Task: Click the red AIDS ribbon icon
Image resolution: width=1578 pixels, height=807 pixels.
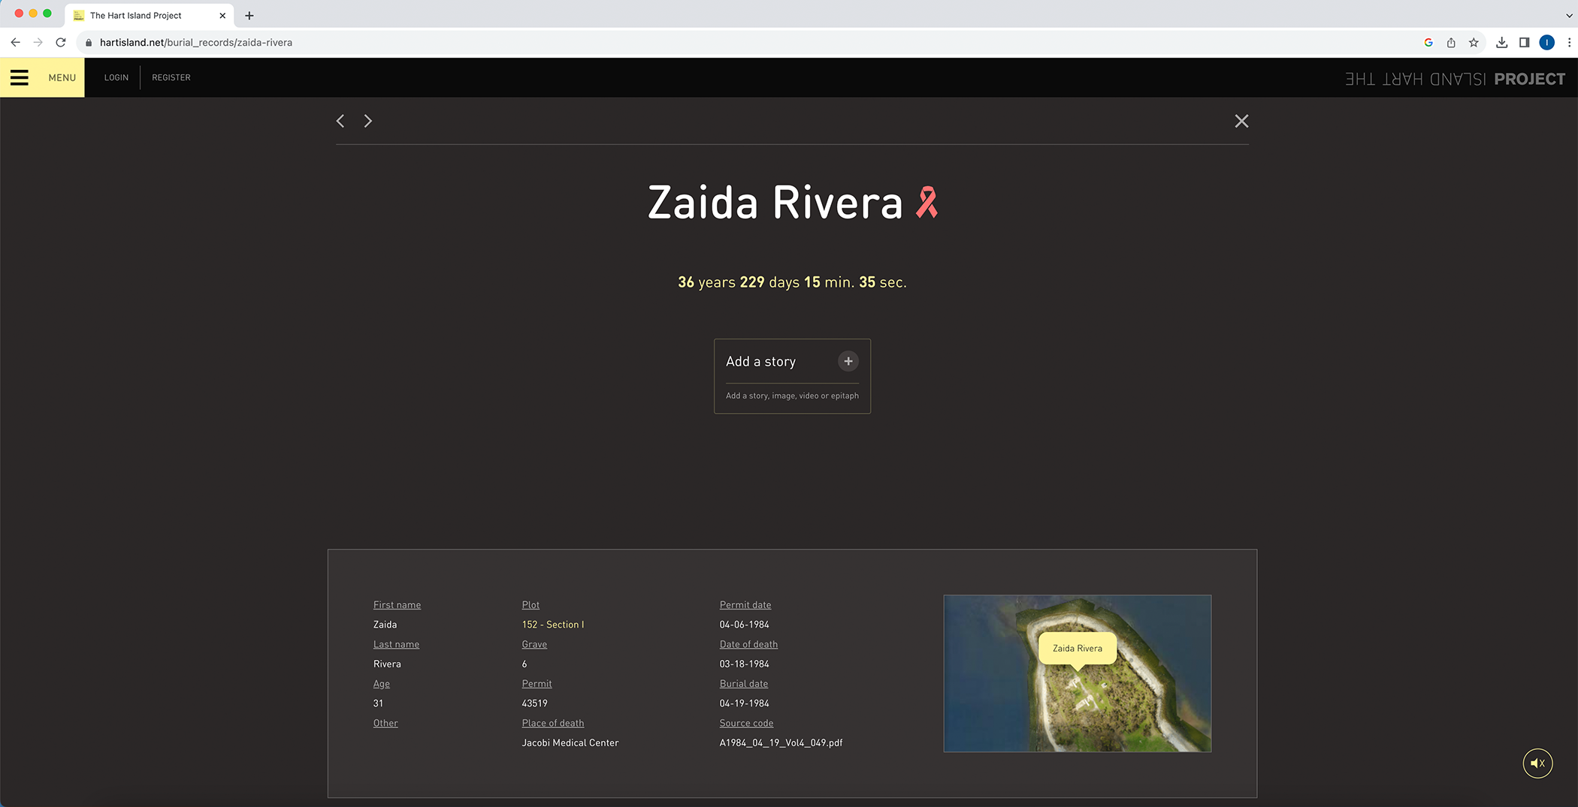Action: coord(927,203)
